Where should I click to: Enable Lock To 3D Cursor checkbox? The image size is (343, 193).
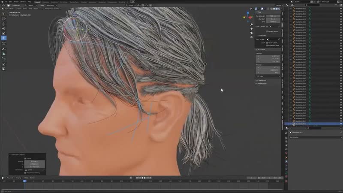[267, 42]
